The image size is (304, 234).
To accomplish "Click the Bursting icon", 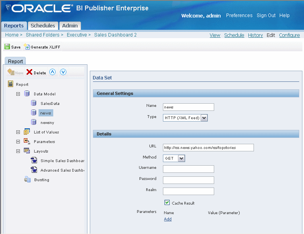I will tap(27, 179).
